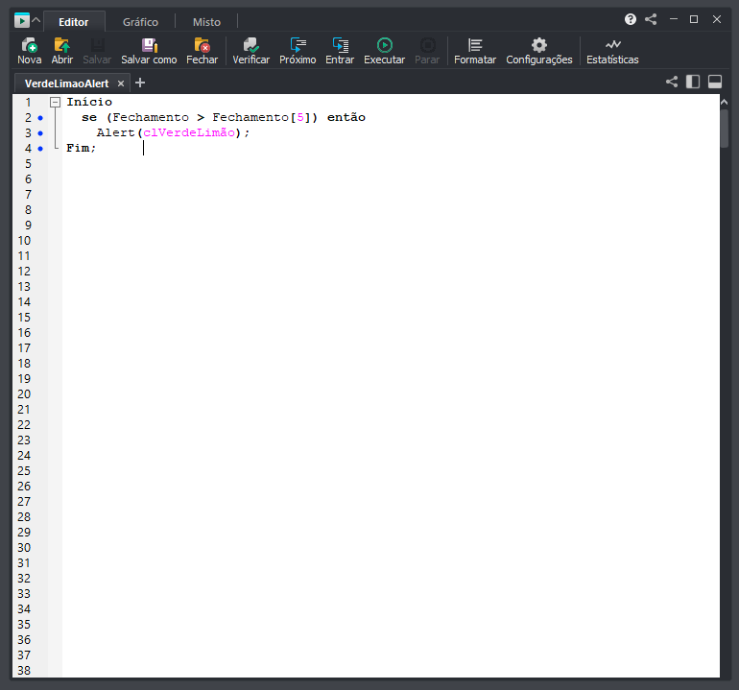Close the strategy with Fechar icon
This screenshot has width=739, height=690.
click(x=202, y=45)
